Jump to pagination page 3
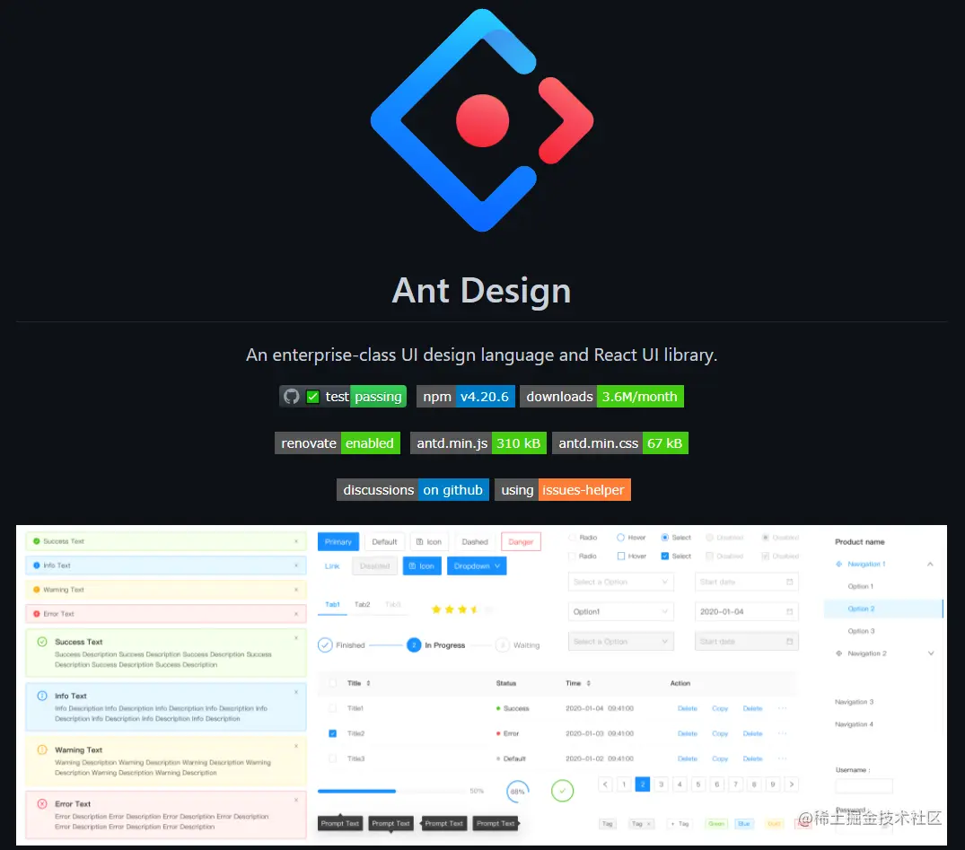 [661, 784]
